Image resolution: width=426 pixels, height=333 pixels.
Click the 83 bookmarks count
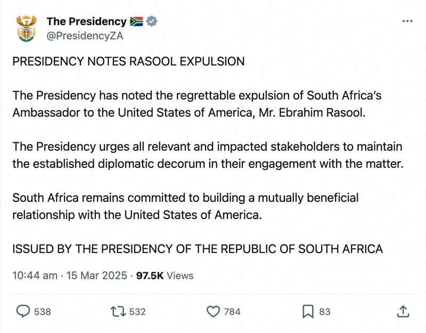[325, 312]
